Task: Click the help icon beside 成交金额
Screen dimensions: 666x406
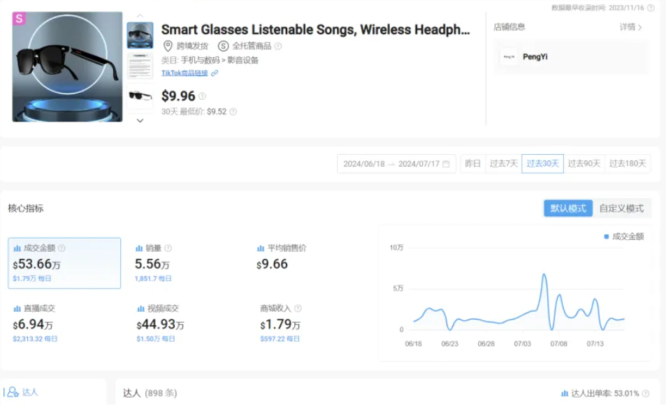Action: pyautogui.click(x=61, y=248)
